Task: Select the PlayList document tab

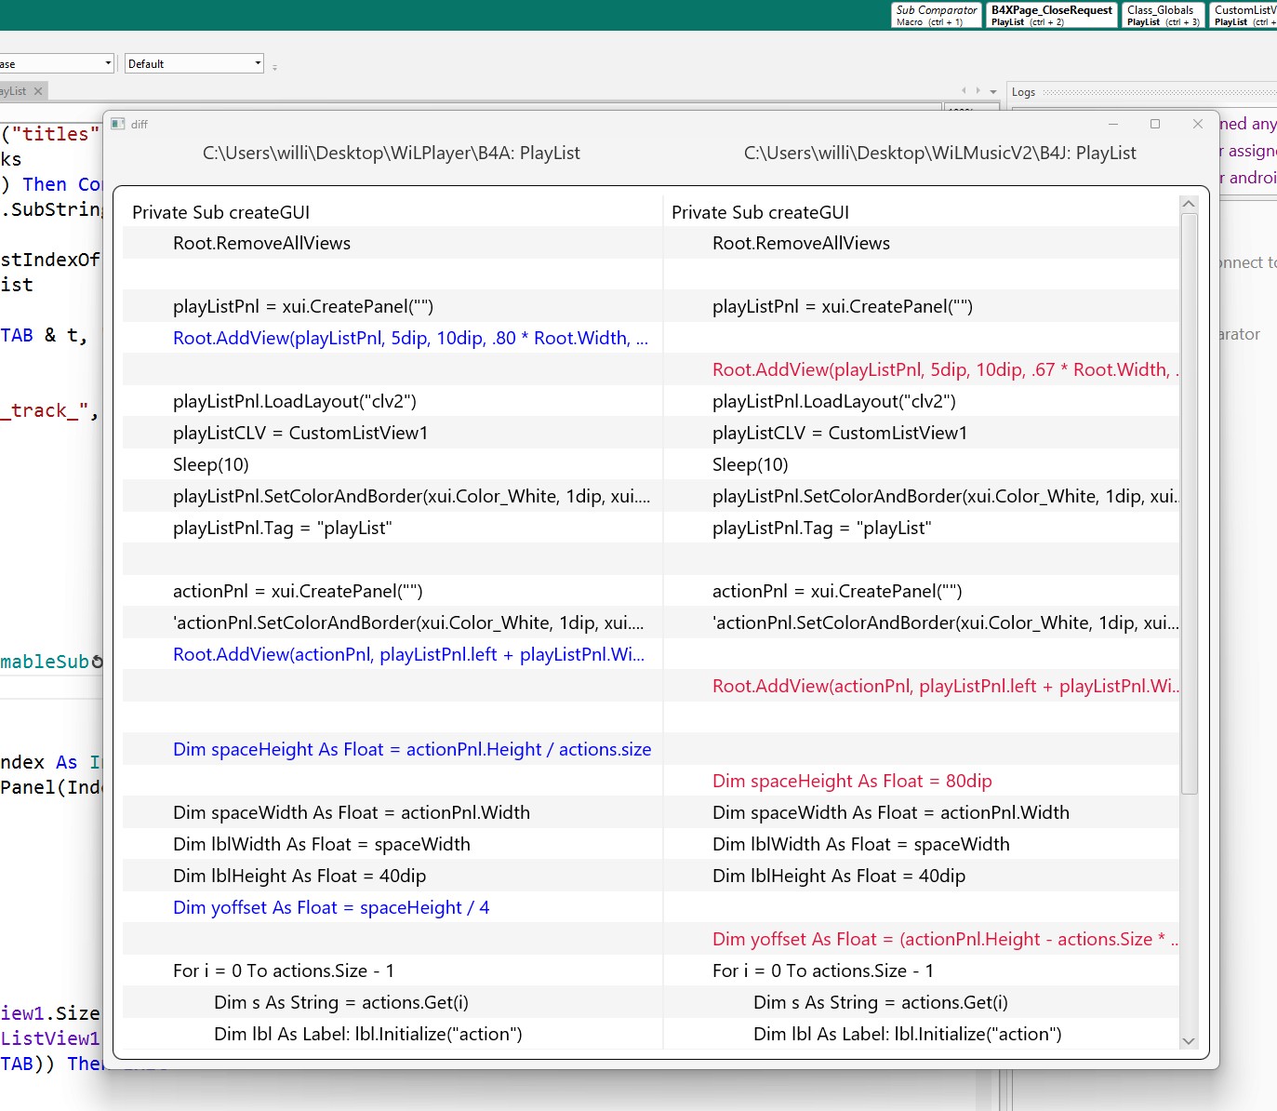Action: [14, 91]
